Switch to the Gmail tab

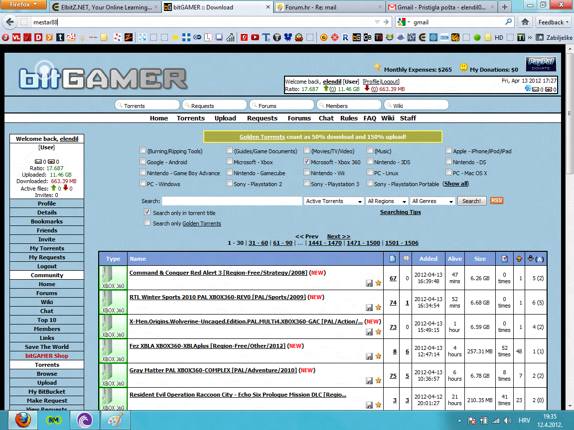tap(441, 7)
